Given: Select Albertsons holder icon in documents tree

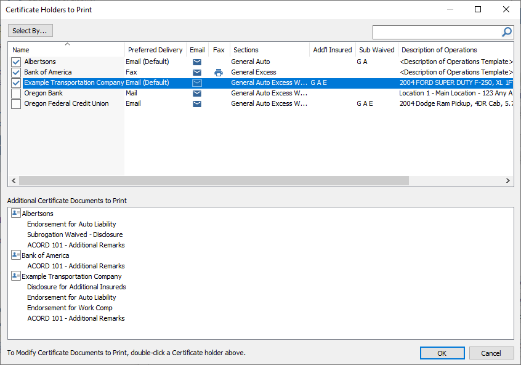Looking at the screenshot, I should (x=16, y=213).
